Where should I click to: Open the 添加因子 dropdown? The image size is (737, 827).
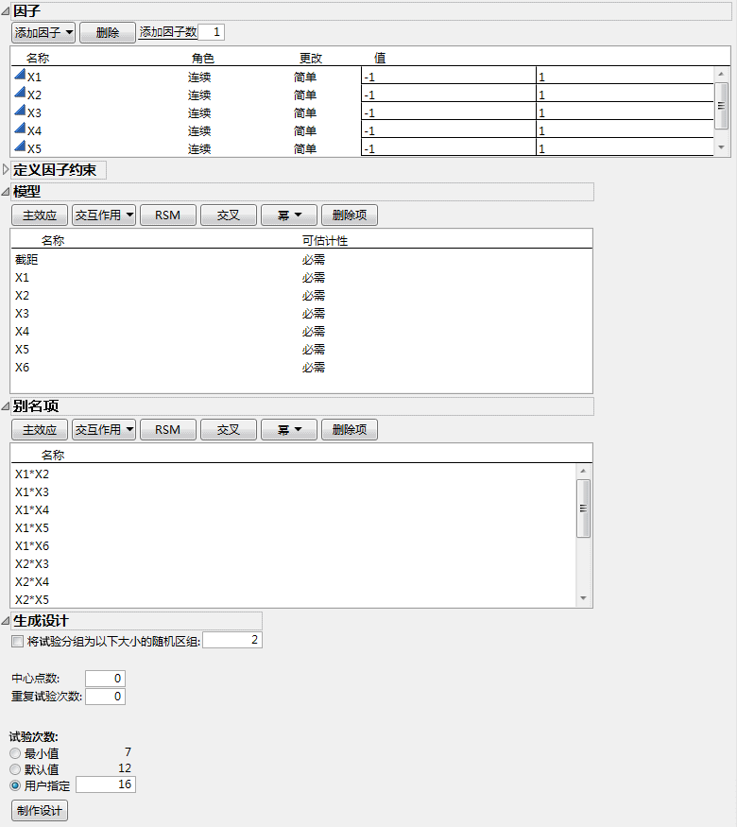pyautogui.click(x=43, y=33)
